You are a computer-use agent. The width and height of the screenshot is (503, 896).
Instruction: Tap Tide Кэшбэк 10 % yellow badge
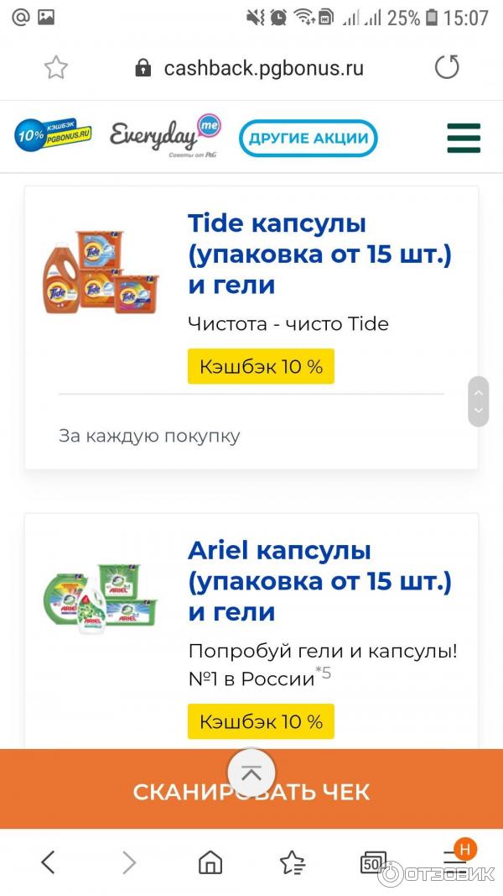261,366
